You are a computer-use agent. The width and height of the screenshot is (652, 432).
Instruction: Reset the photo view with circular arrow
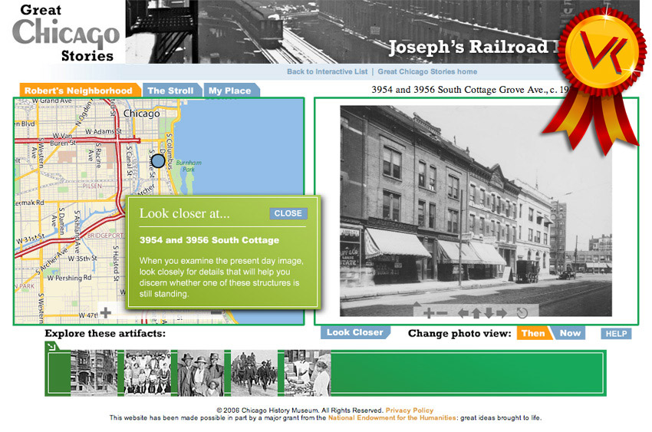pyautogui.click(x=522, y=312)
